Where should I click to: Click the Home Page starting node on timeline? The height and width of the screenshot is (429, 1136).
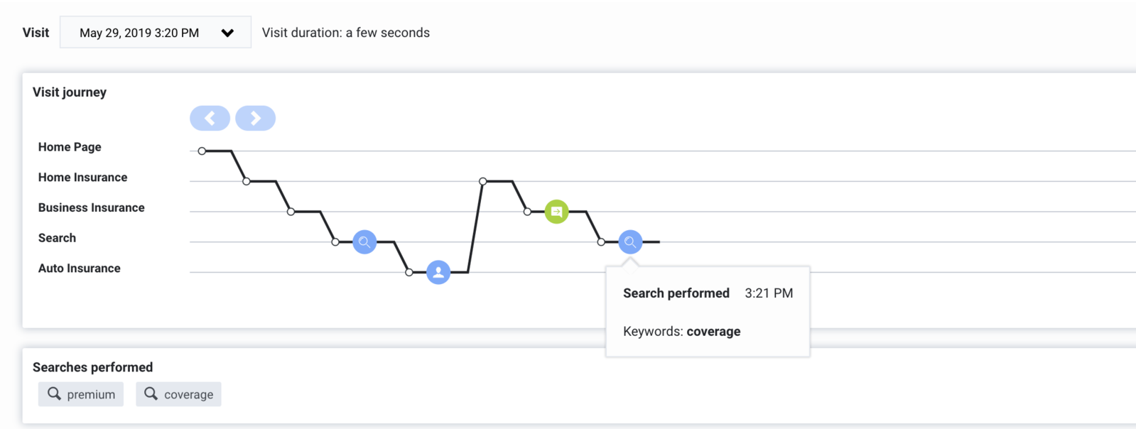tap(202, 151)
